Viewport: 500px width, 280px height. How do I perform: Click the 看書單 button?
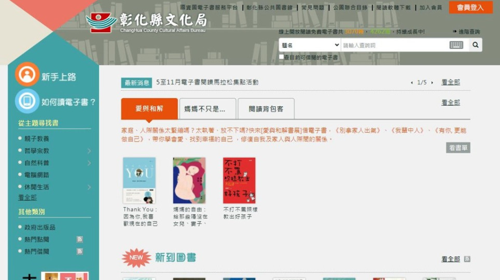tap(458, 148)
